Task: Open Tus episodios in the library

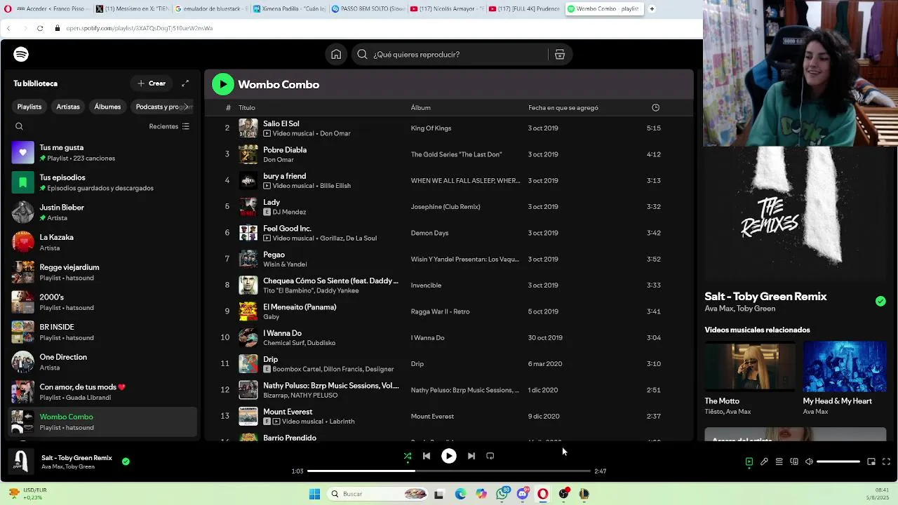Action: (102, 182)
